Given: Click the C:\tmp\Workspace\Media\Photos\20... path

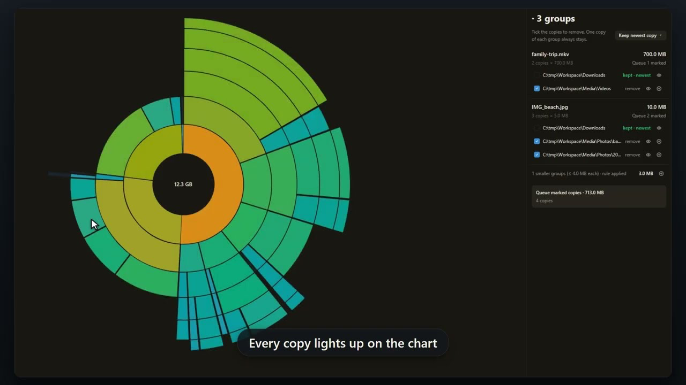Looking at the screenshot, I should tap(582, 155).
